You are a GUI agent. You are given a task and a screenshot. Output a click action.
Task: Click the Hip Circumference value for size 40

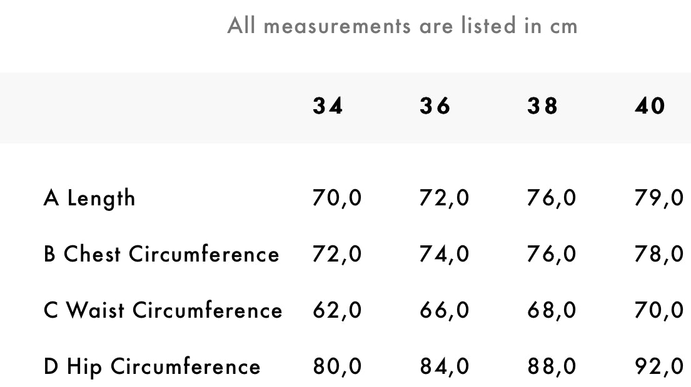659,366
